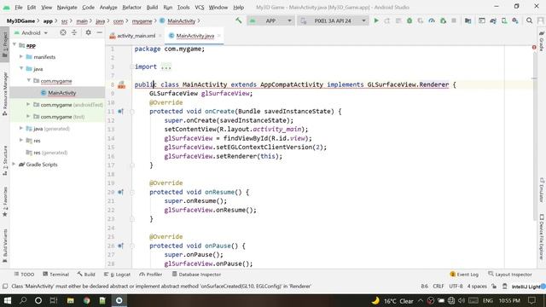
Task: Toggle tool window bars icon at bottom-left
Action: pos(5,287)
